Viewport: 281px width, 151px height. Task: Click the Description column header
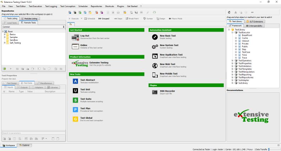pyautogui.click(x=50, y=91)
